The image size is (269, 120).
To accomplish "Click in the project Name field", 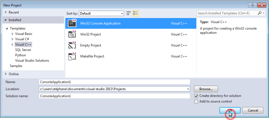I will click(x=114, y=82).
